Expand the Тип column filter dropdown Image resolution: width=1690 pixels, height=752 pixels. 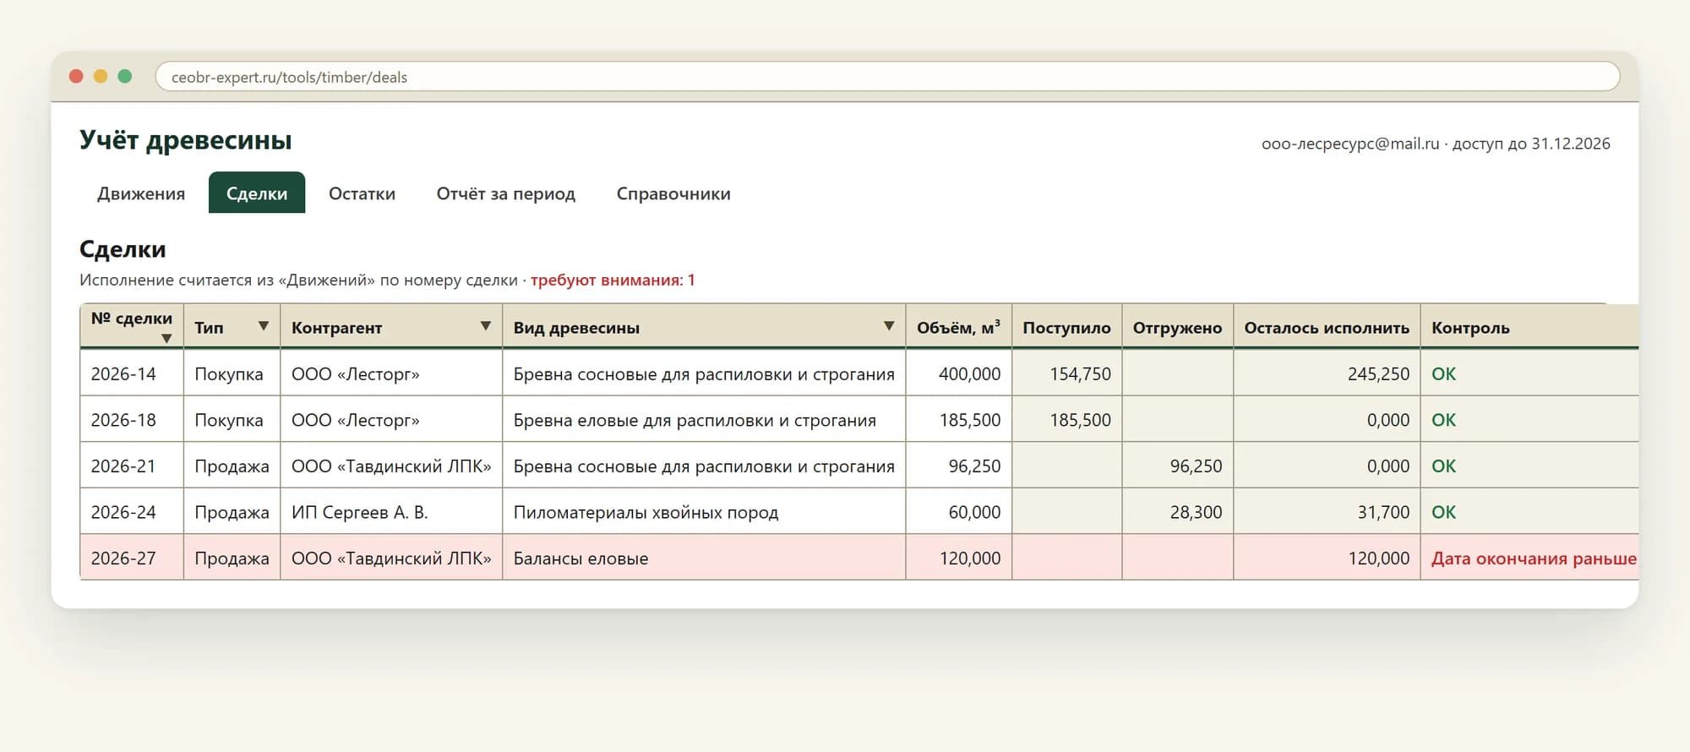pos(264,326)
